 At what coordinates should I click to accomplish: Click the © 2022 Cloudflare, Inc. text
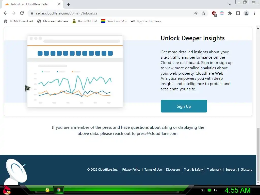point(103,169)
